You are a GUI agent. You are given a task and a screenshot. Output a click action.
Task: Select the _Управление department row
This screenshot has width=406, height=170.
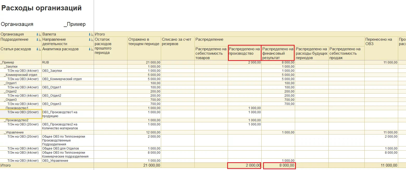tap(21, 132)
